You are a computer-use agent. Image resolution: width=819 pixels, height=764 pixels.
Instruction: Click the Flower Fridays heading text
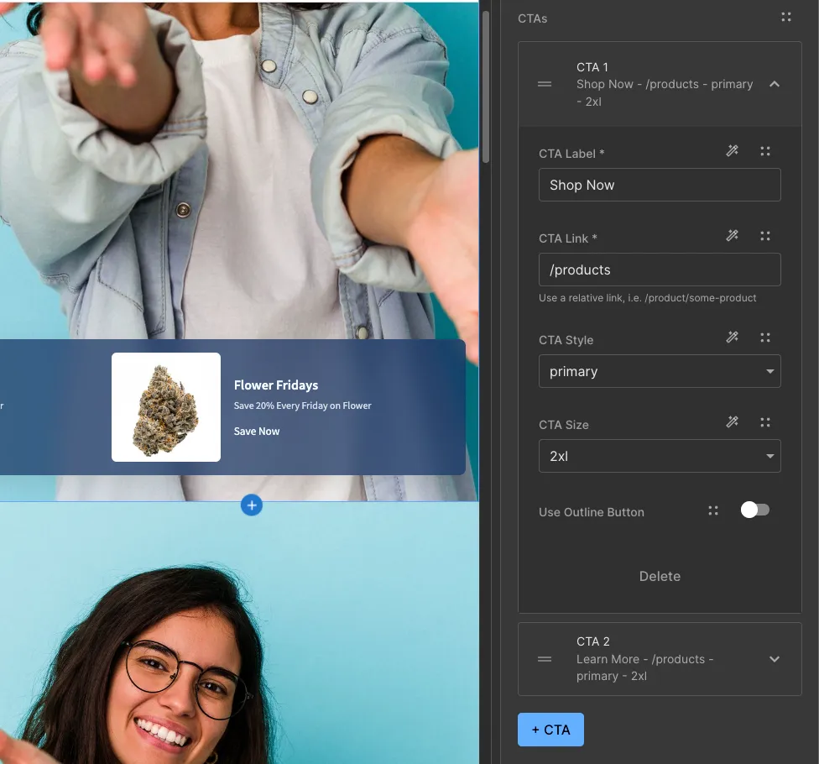276,385
